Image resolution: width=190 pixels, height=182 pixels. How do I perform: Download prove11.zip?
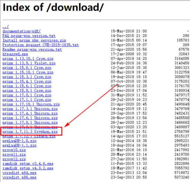[14, 155]
